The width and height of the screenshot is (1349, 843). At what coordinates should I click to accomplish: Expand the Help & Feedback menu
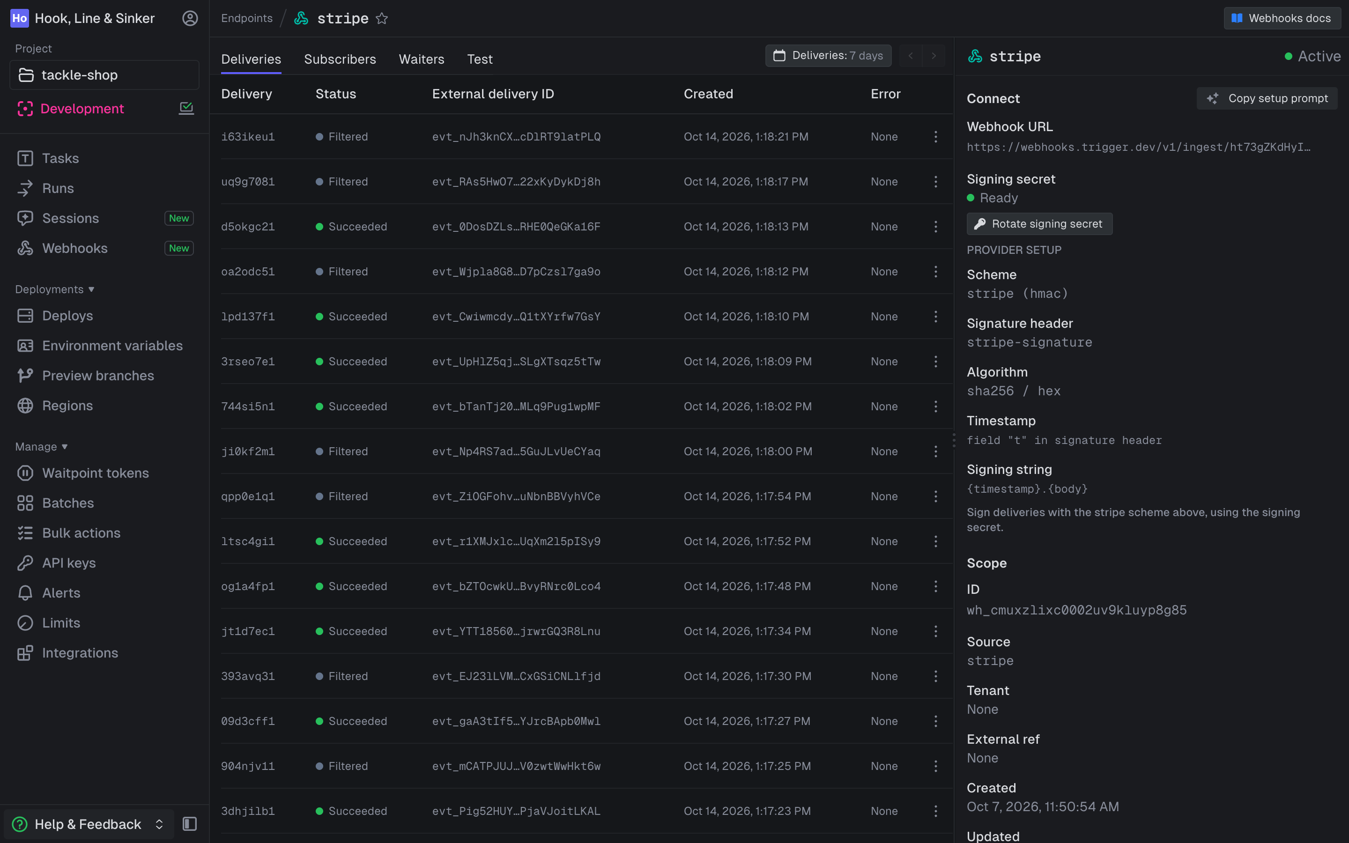pyautogui.click(x=89, y=824)
